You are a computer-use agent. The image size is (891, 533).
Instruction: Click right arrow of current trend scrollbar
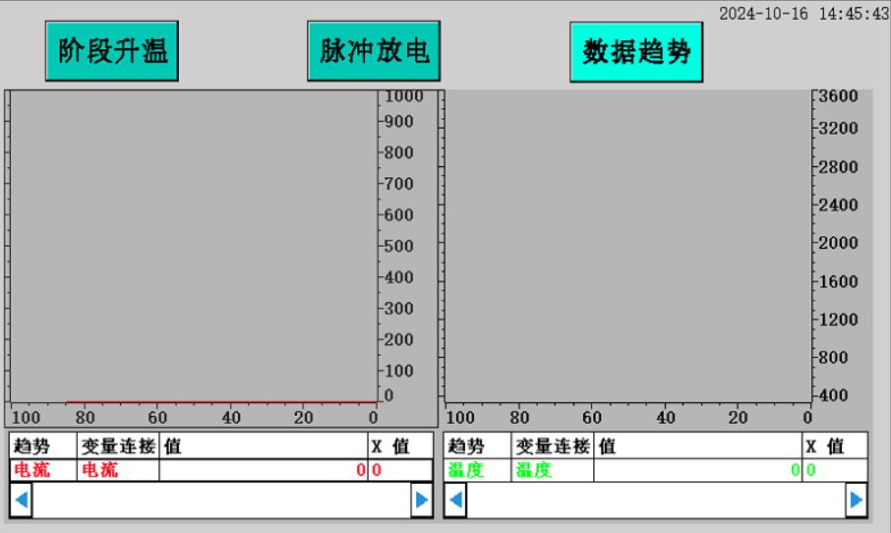421,500
